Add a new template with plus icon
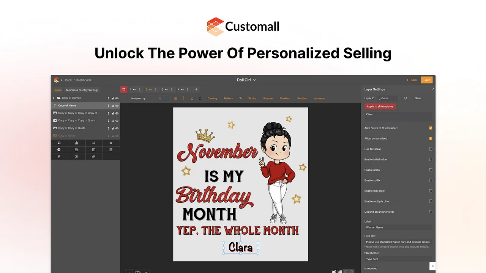This screenshot has height=273, width=486. 196,89
